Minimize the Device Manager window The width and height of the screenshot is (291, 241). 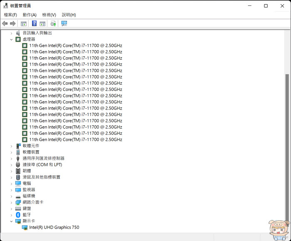pos(249,6)
